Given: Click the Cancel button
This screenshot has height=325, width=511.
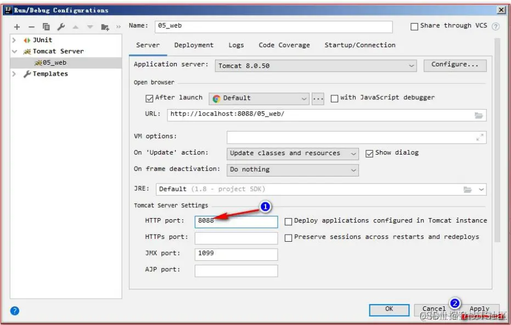Looking at the screenshot, I should point(434,310).
